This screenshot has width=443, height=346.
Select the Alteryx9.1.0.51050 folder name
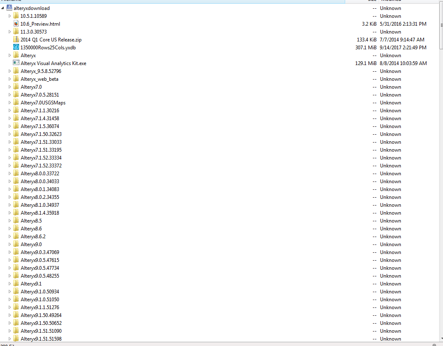40,300
